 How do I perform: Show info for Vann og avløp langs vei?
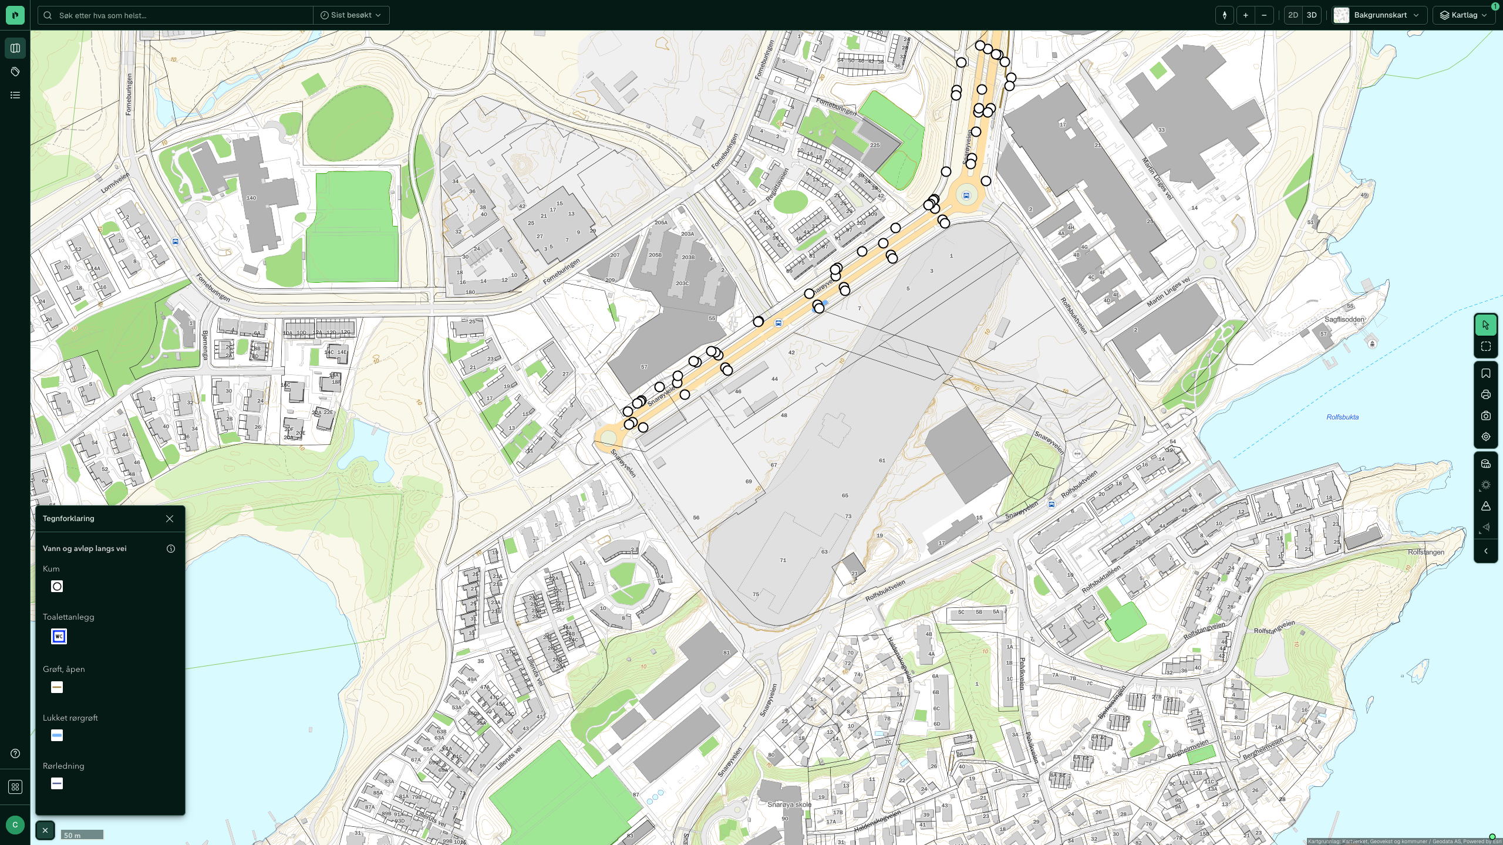171,549
